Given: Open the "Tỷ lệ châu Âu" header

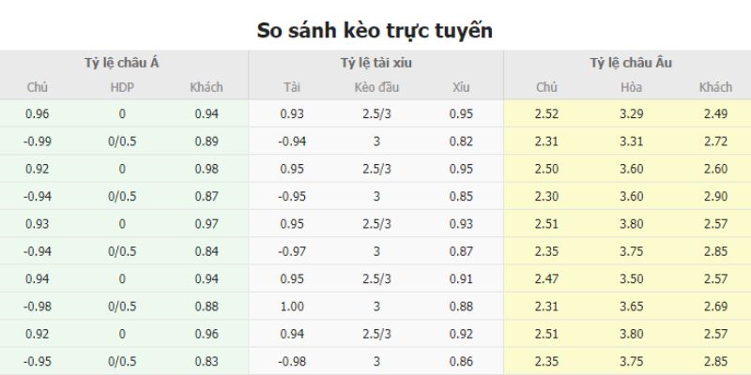Looking at the screenshot, I should point(631,63).
